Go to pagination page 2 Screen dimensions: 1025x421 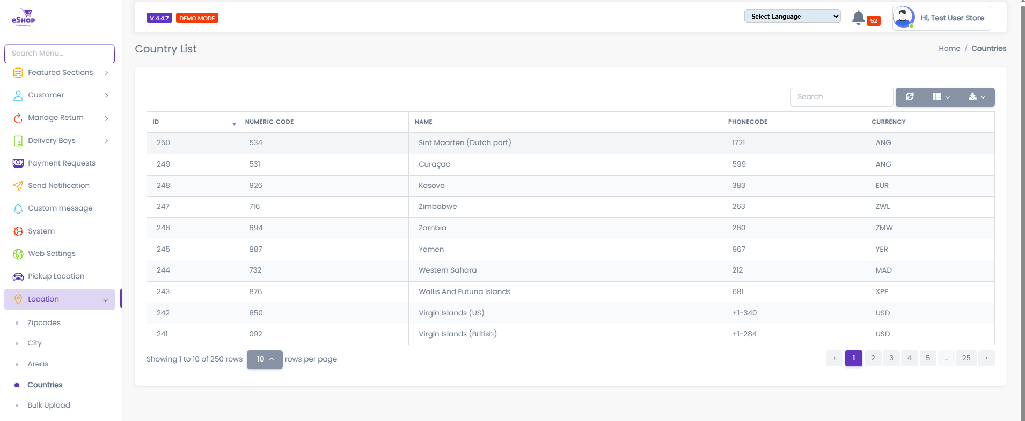[873, 358]
